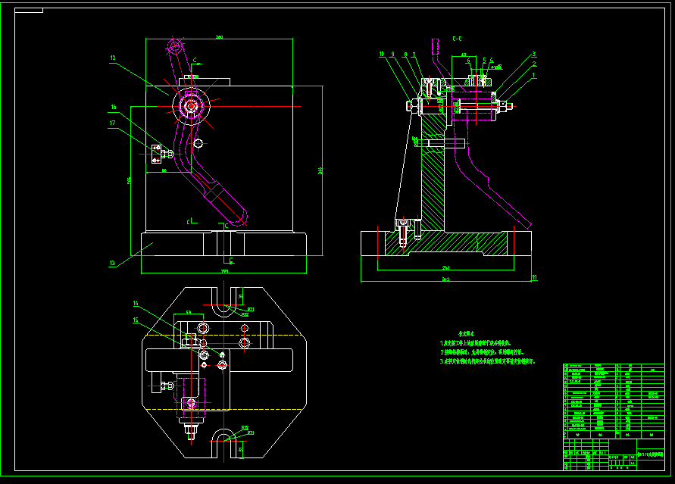The height and width of the screenshot is (484, 675).
Task: Select part balloon number 3
Action: (534, 55)
